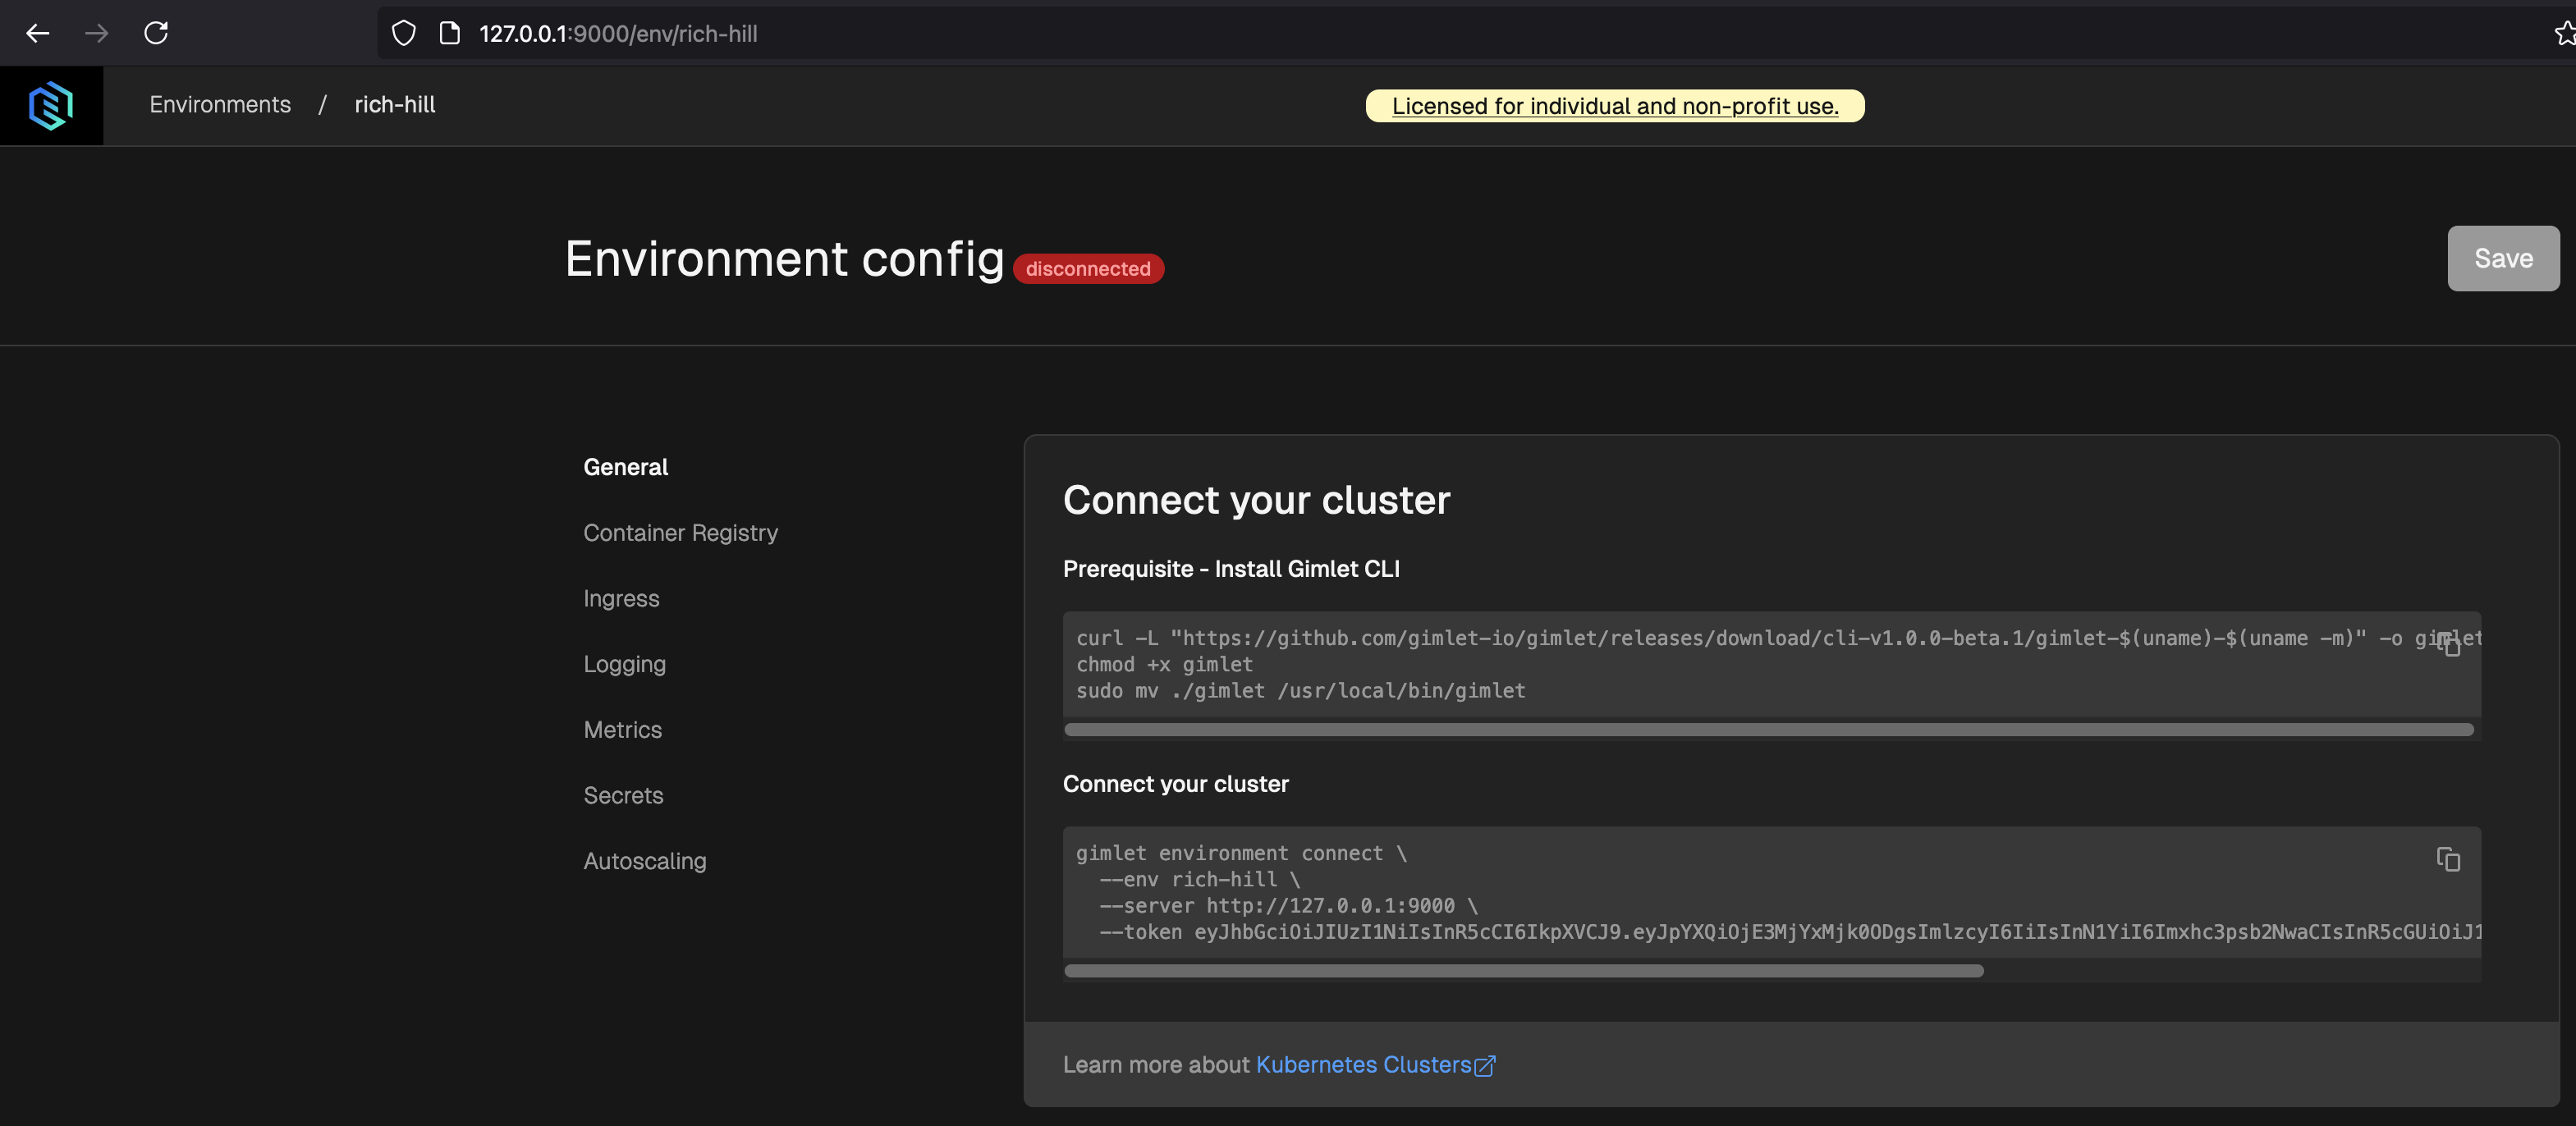
Task: Click horizontal scrollbar under connect command
Action: click(1524, 971)
